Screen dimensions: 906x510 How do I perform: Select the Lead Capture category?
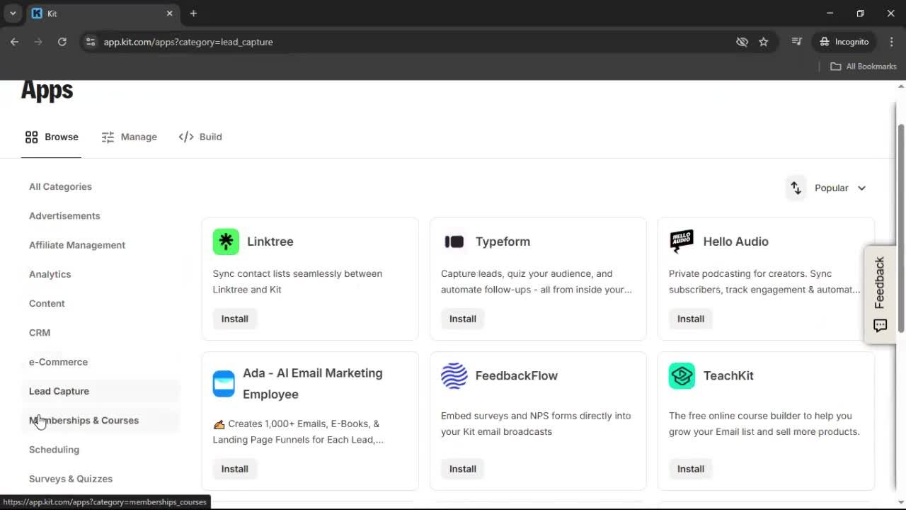click(x=59, y=391)
